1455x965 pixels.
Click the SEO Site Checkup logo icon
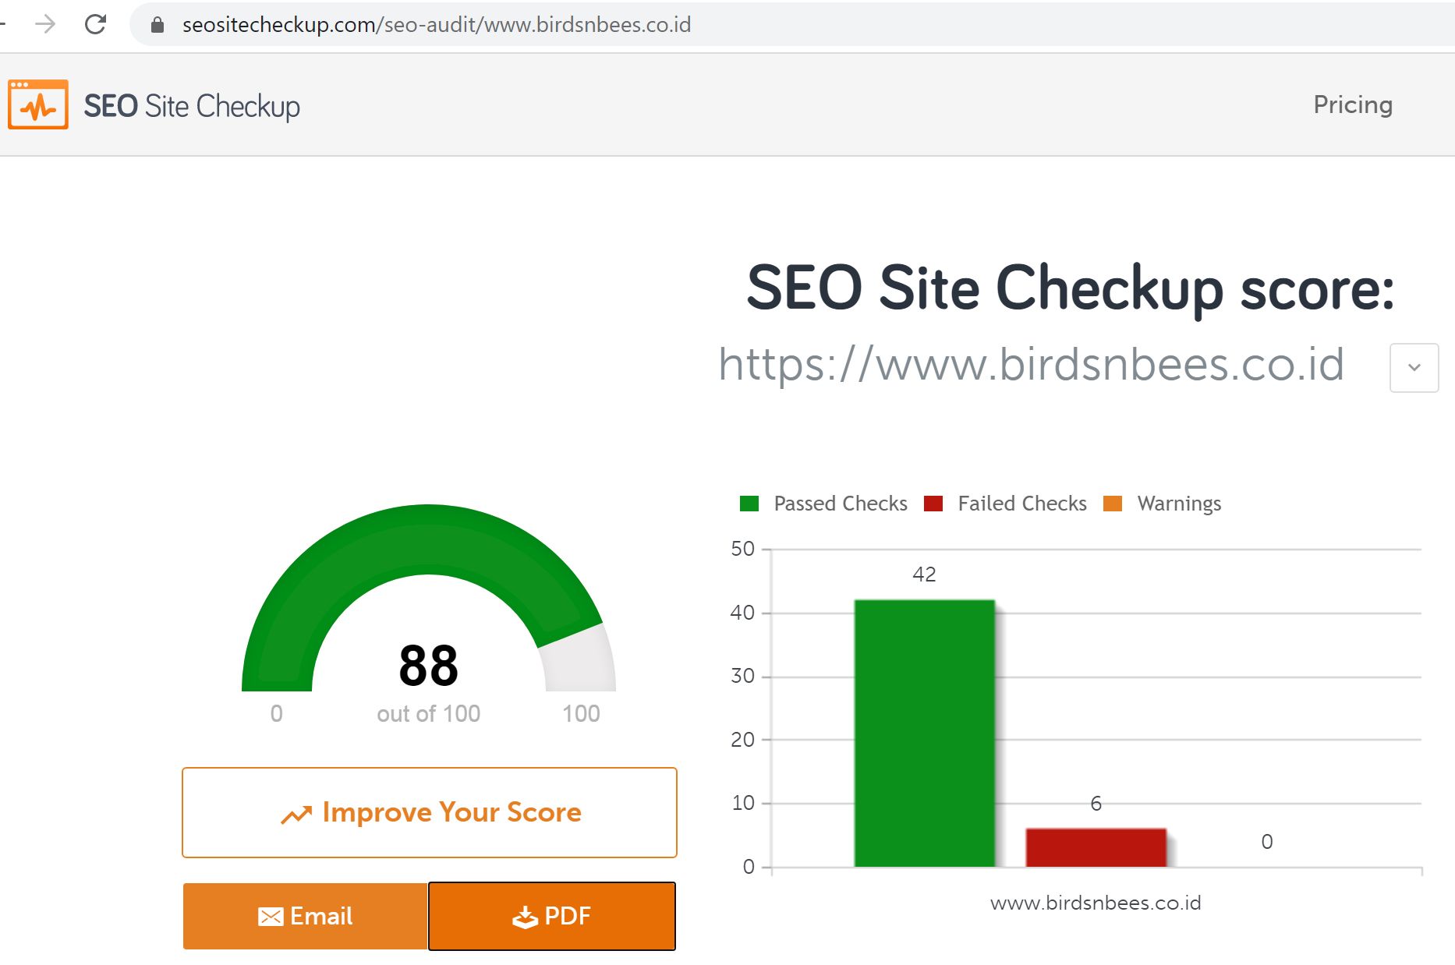tap(38, 104)
